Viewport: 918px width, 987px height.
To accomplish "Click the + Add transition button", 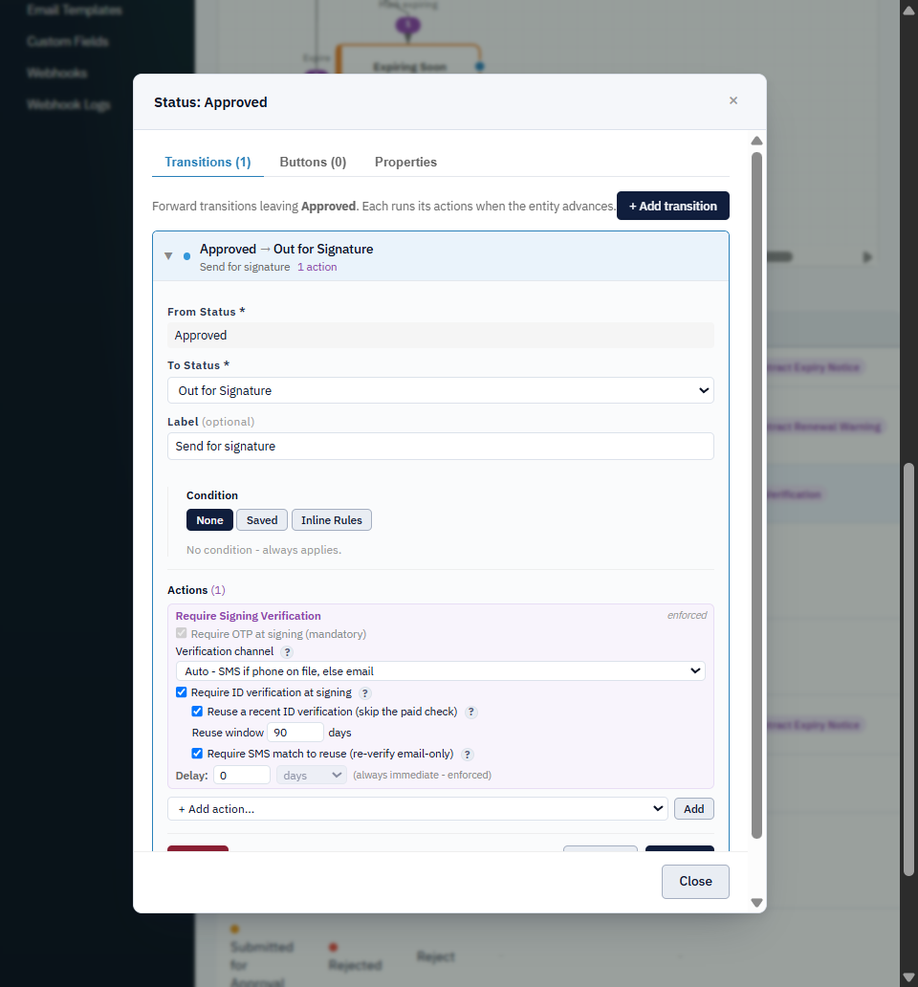I will tap(672, 206).
